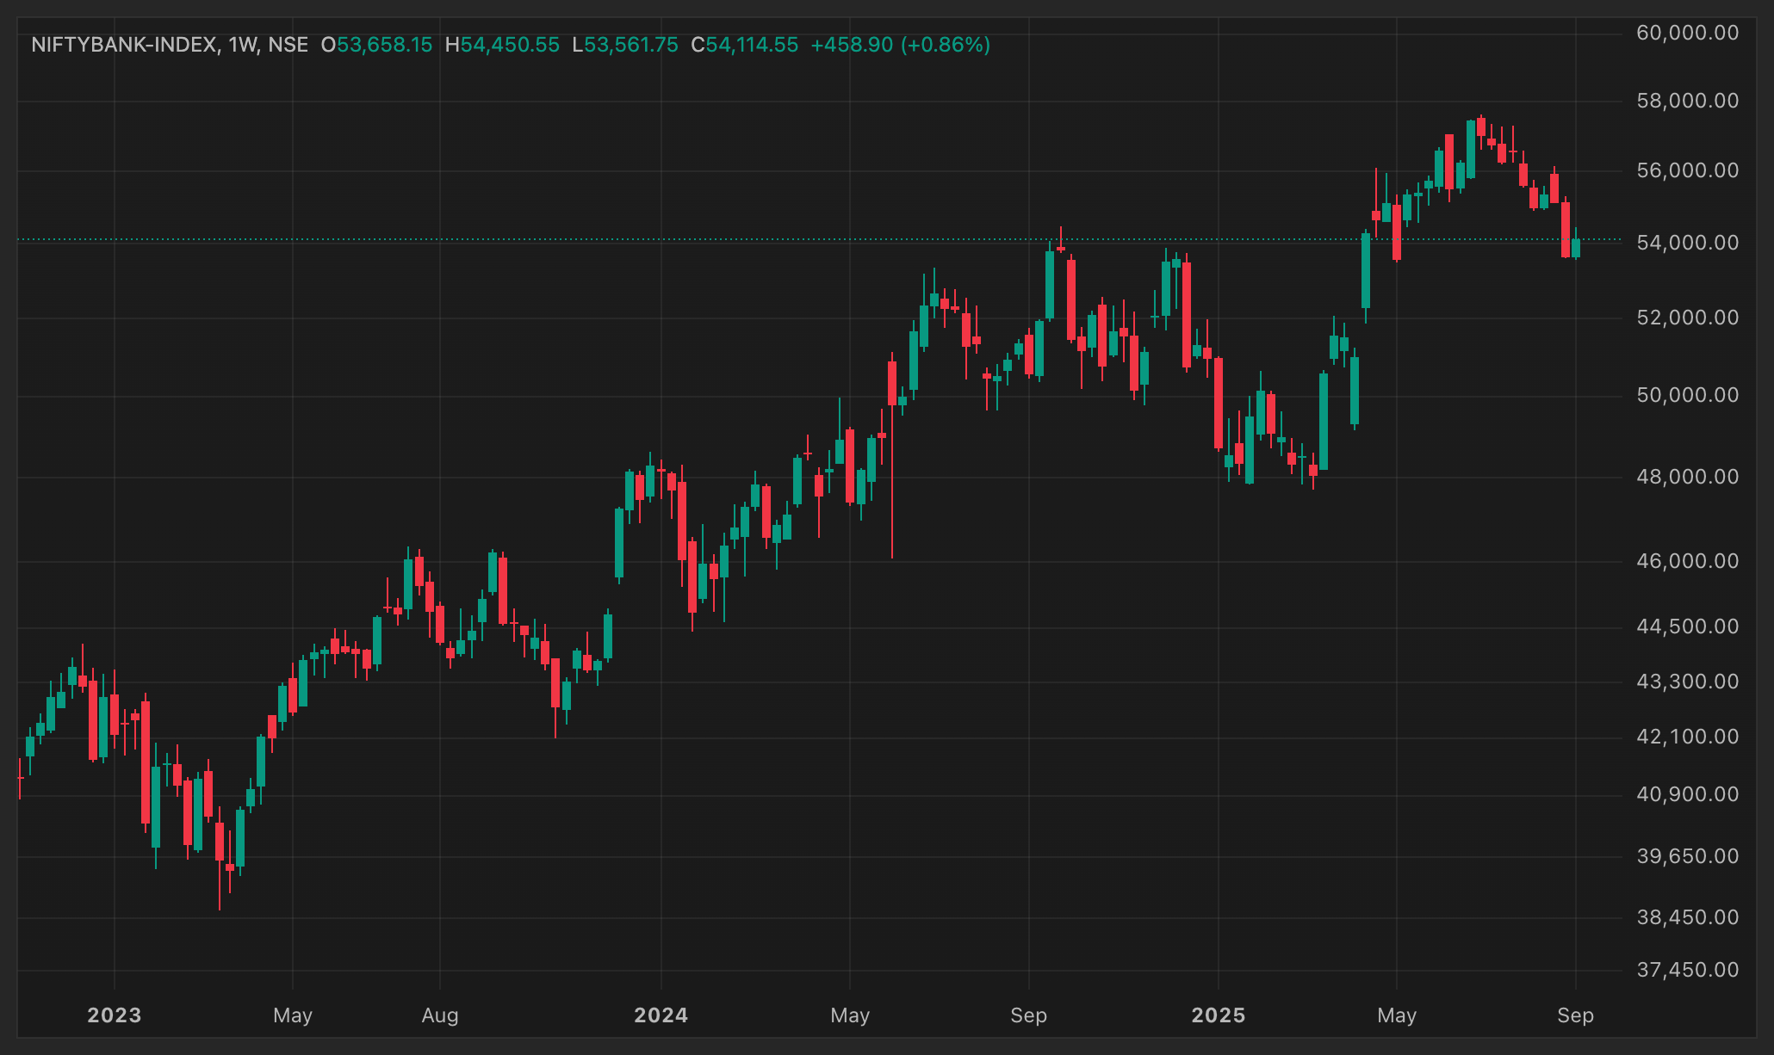Click the May label right after 2023

tap(293, 1015)
